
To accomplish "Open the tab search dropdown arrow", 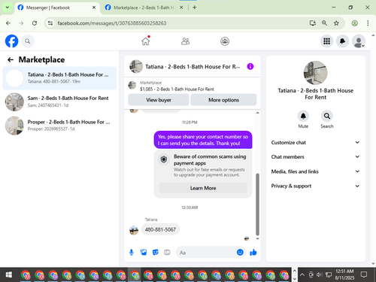I will click(8, 8).
